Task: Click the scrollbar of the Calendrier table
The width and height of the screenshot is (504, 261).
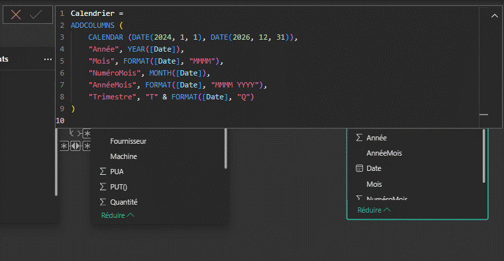Action: [x=484, y=156]
